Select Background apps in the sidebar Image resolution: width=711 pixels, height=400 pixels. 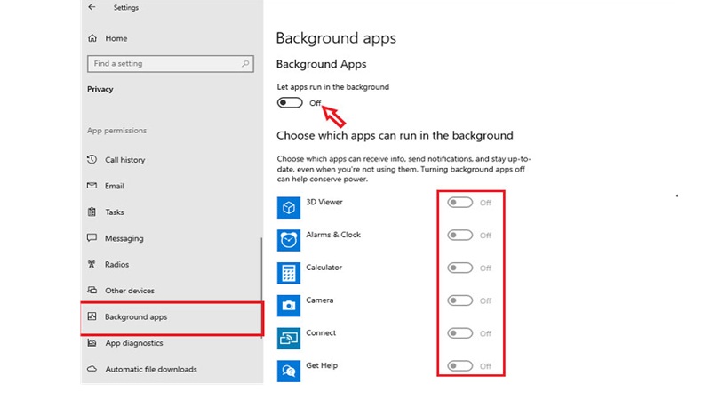pos(135,317)
